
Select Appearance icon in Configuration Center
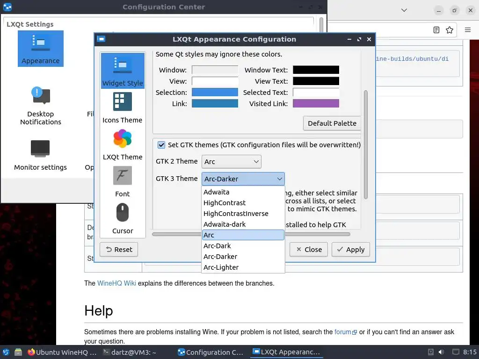(x=41, y=49)
